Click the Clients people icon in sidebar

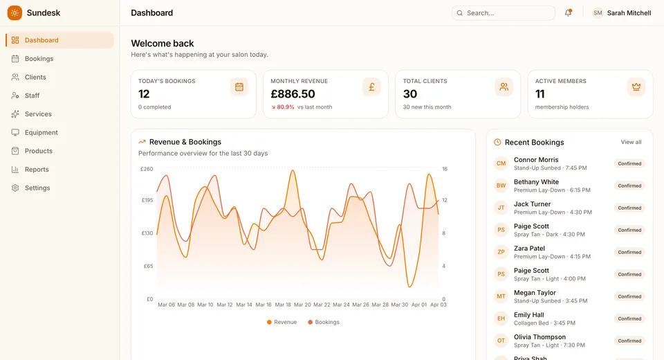(x=15, y=77)
